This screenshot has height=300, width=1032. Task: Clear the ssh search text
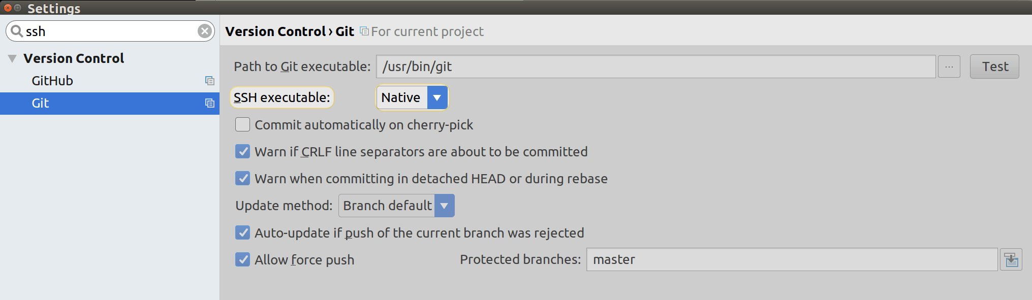204,31
